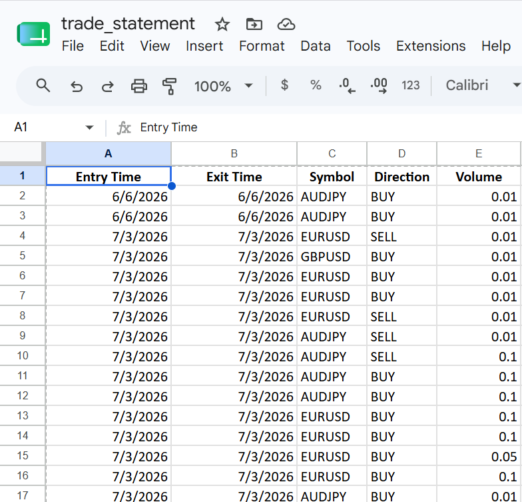Open the Format menu
Screen dimensions: 522x502
point(262,46)
